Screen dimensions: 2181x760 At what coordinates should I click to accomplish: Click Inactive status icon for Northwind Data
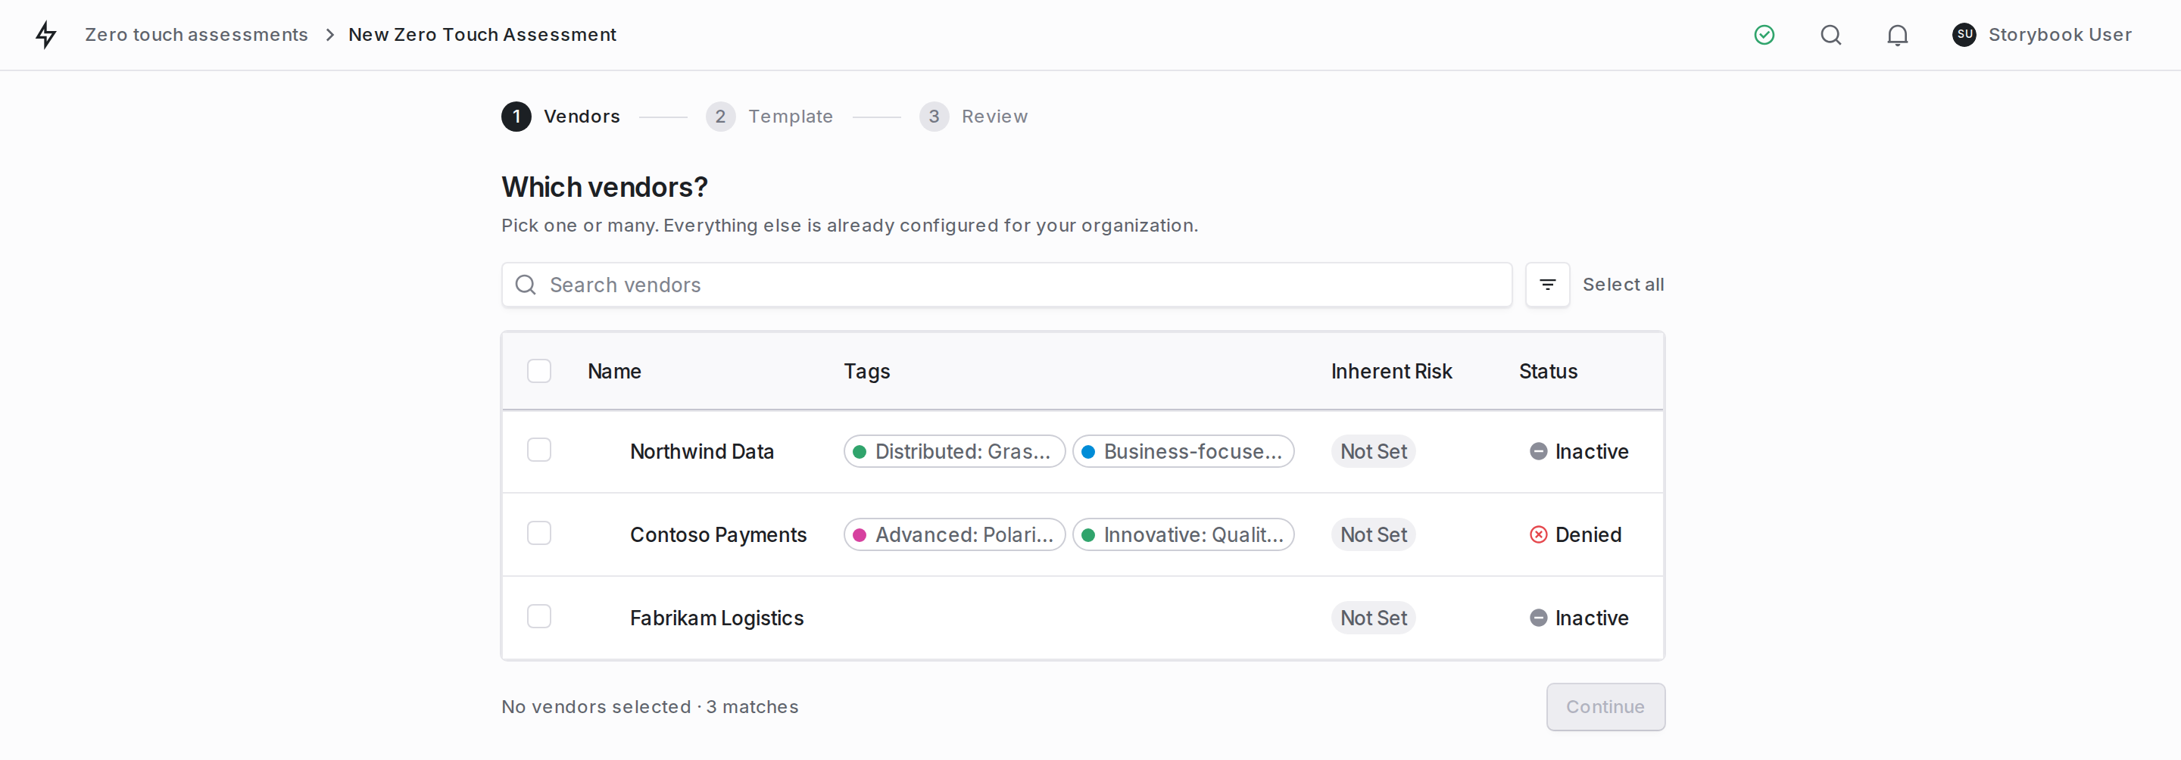point(1538,451)
